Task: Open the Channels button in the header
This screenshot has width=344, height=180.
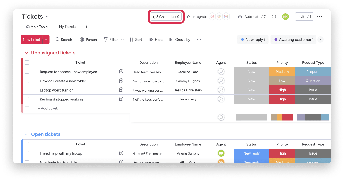Action: tap(166, 17)
